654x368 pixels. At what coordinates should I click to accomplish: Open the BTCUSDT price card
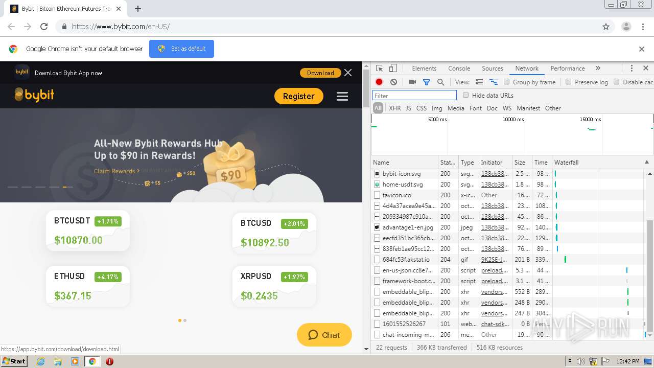point(87,231)
